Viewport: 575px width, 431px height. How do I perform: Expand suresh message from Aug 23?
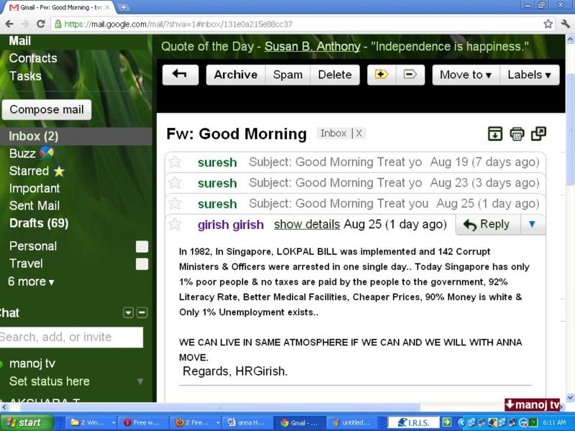tap(355, 183)
